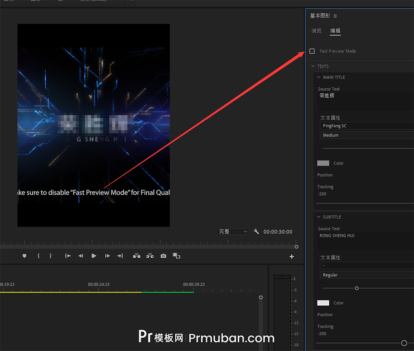The width and height of the screenshot is (414, 351).
Task: Click the Add Marker icon in transport controls
Action: point(25,256)
